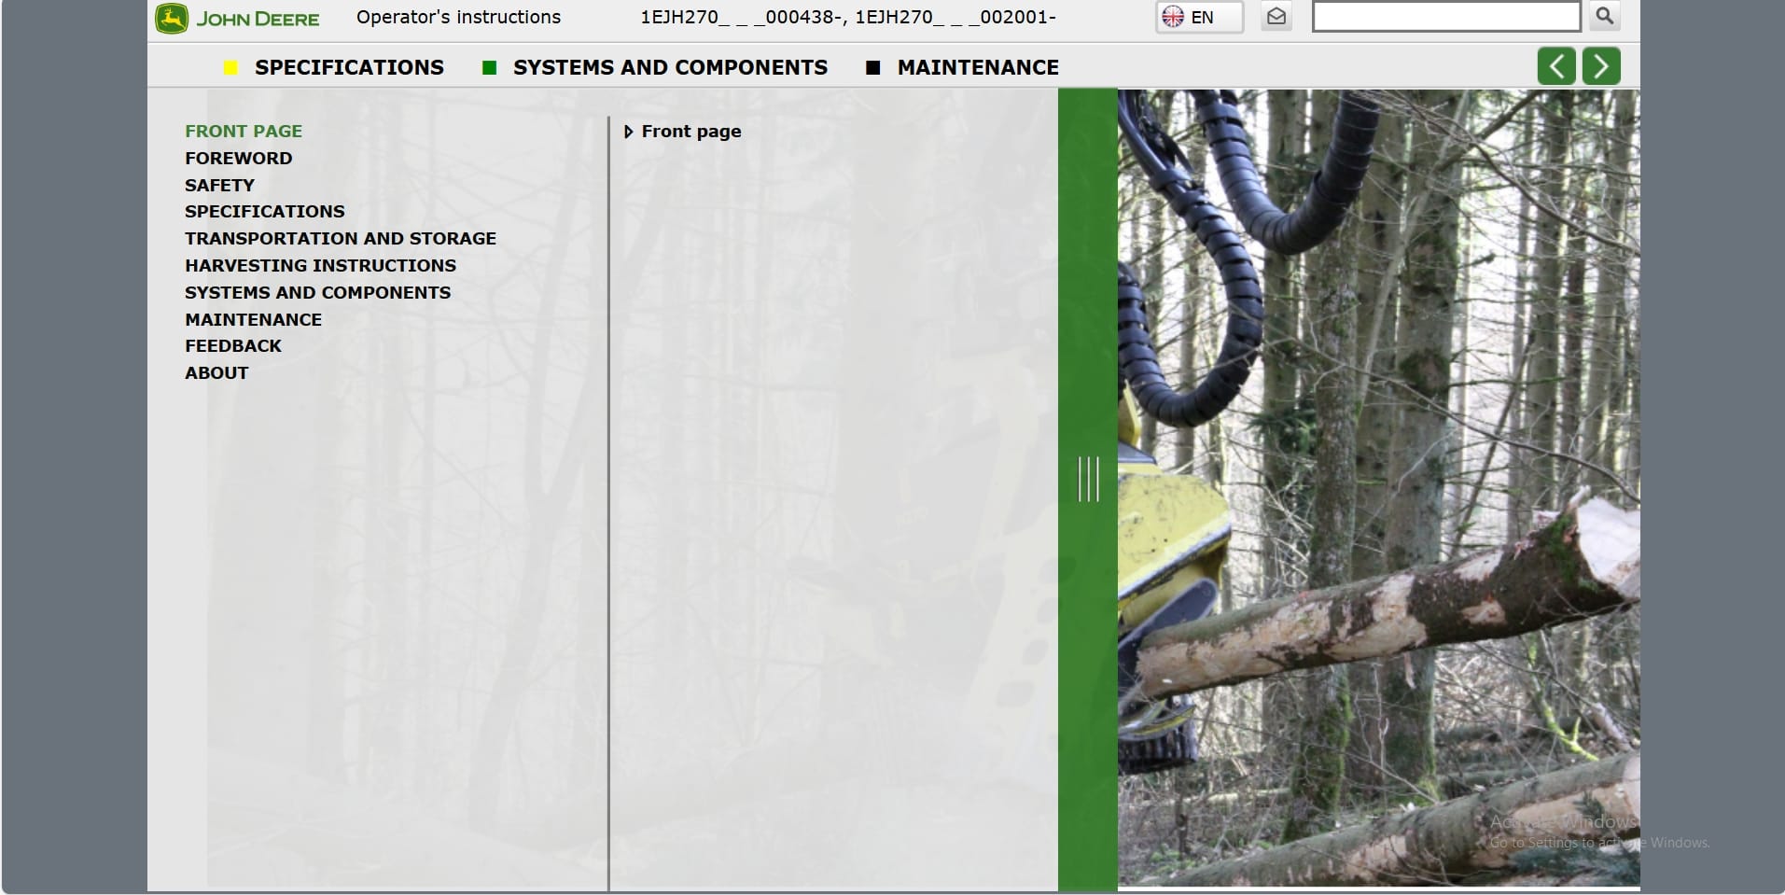This screenshot has width=1785, height=895.
Task: Click the green square beside Systems and Components
Action: pyautogui.click(x=489, y=67)
